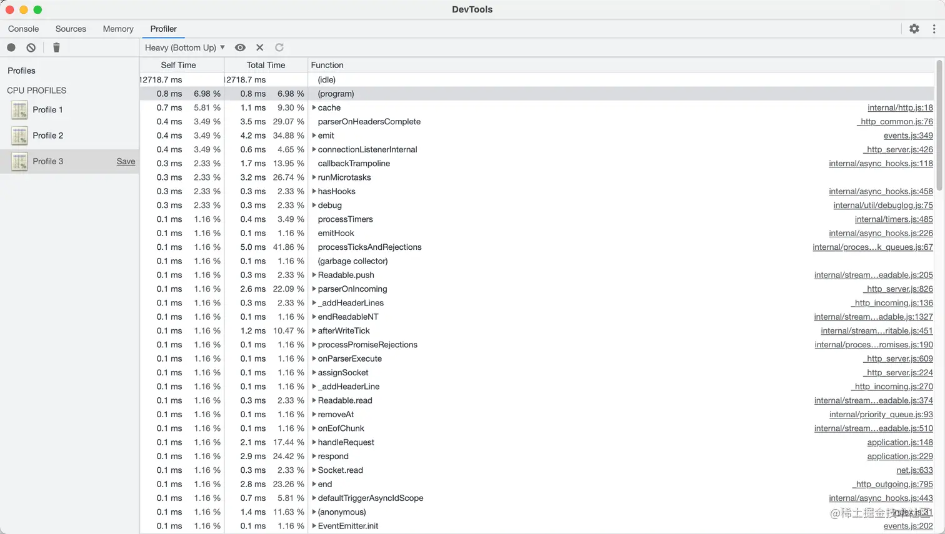Expand the respond function row
This screenshot has width=945, height=534.
click(314, 456)
